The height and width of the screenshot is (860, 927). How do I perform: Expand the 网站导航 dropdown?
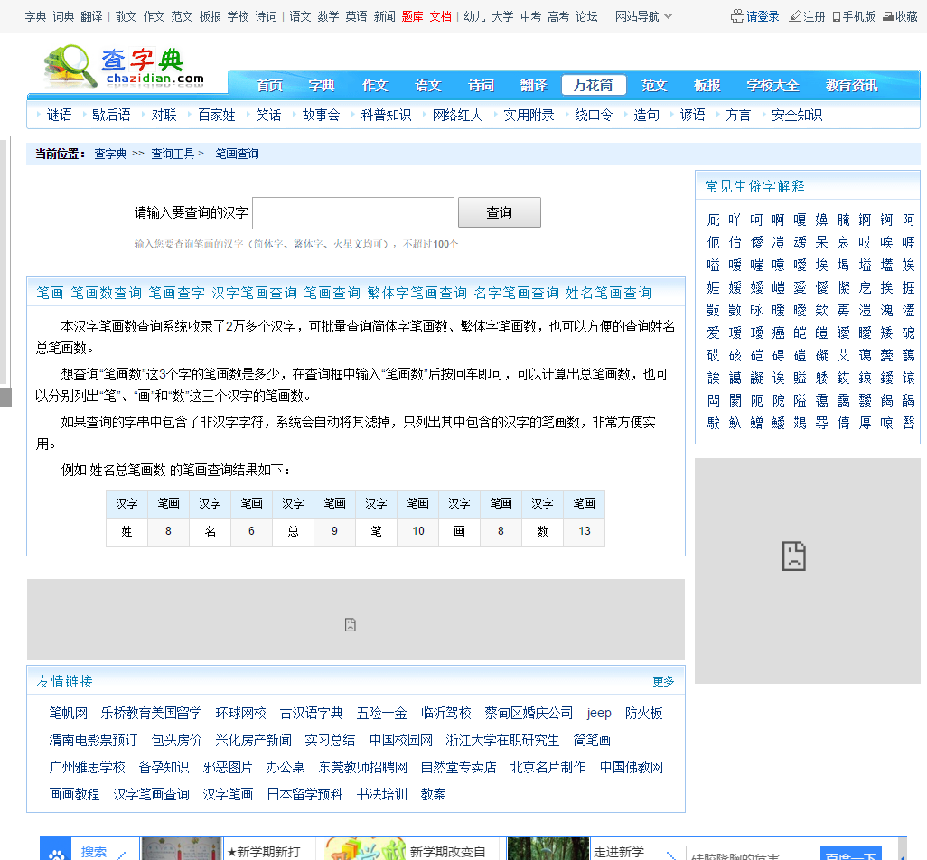[643, 16]
